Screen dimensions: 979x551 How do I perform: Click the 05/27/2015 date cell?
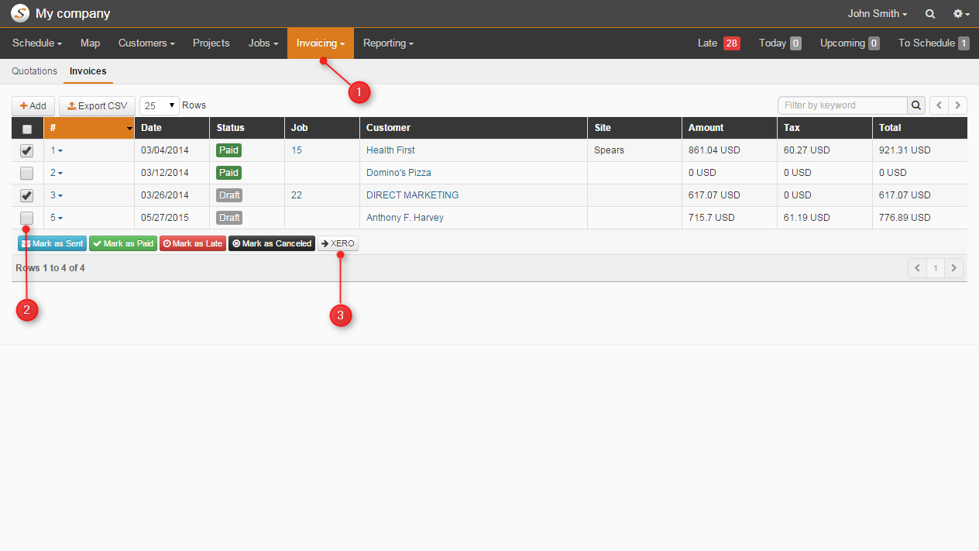pos(172,218)
